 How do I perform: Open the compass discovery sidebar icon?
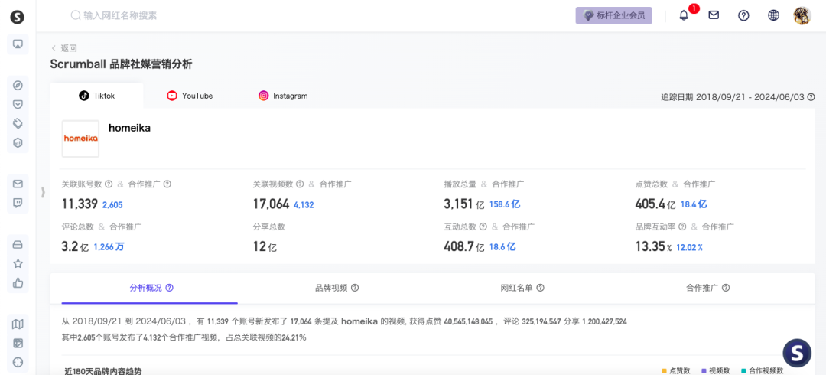point(18,86)
